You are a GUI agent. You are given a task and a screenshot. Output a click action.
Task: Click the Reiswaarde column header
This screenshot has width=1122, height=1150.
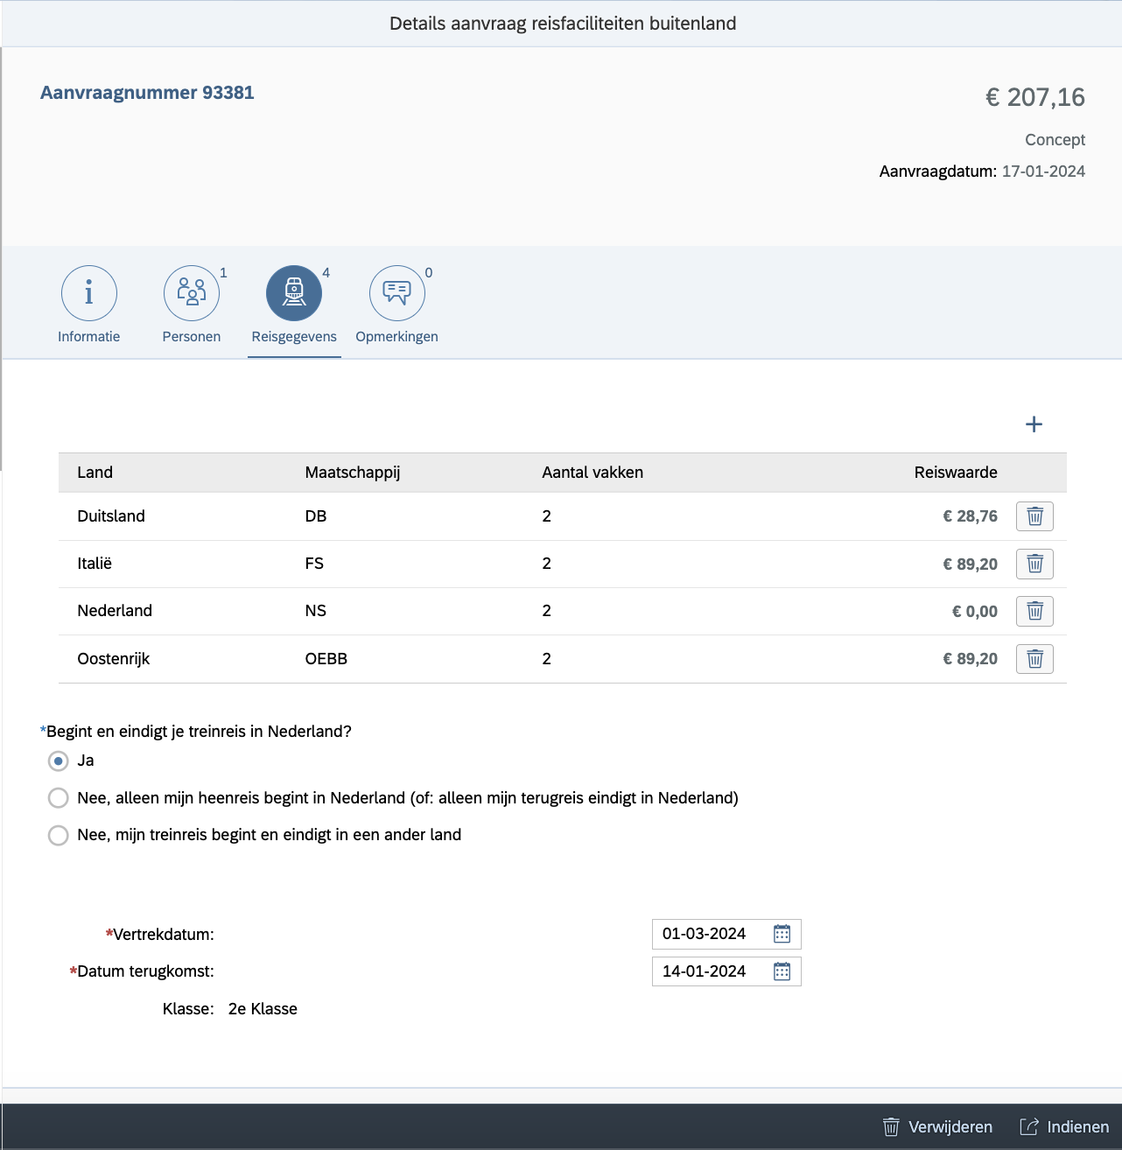956,473
